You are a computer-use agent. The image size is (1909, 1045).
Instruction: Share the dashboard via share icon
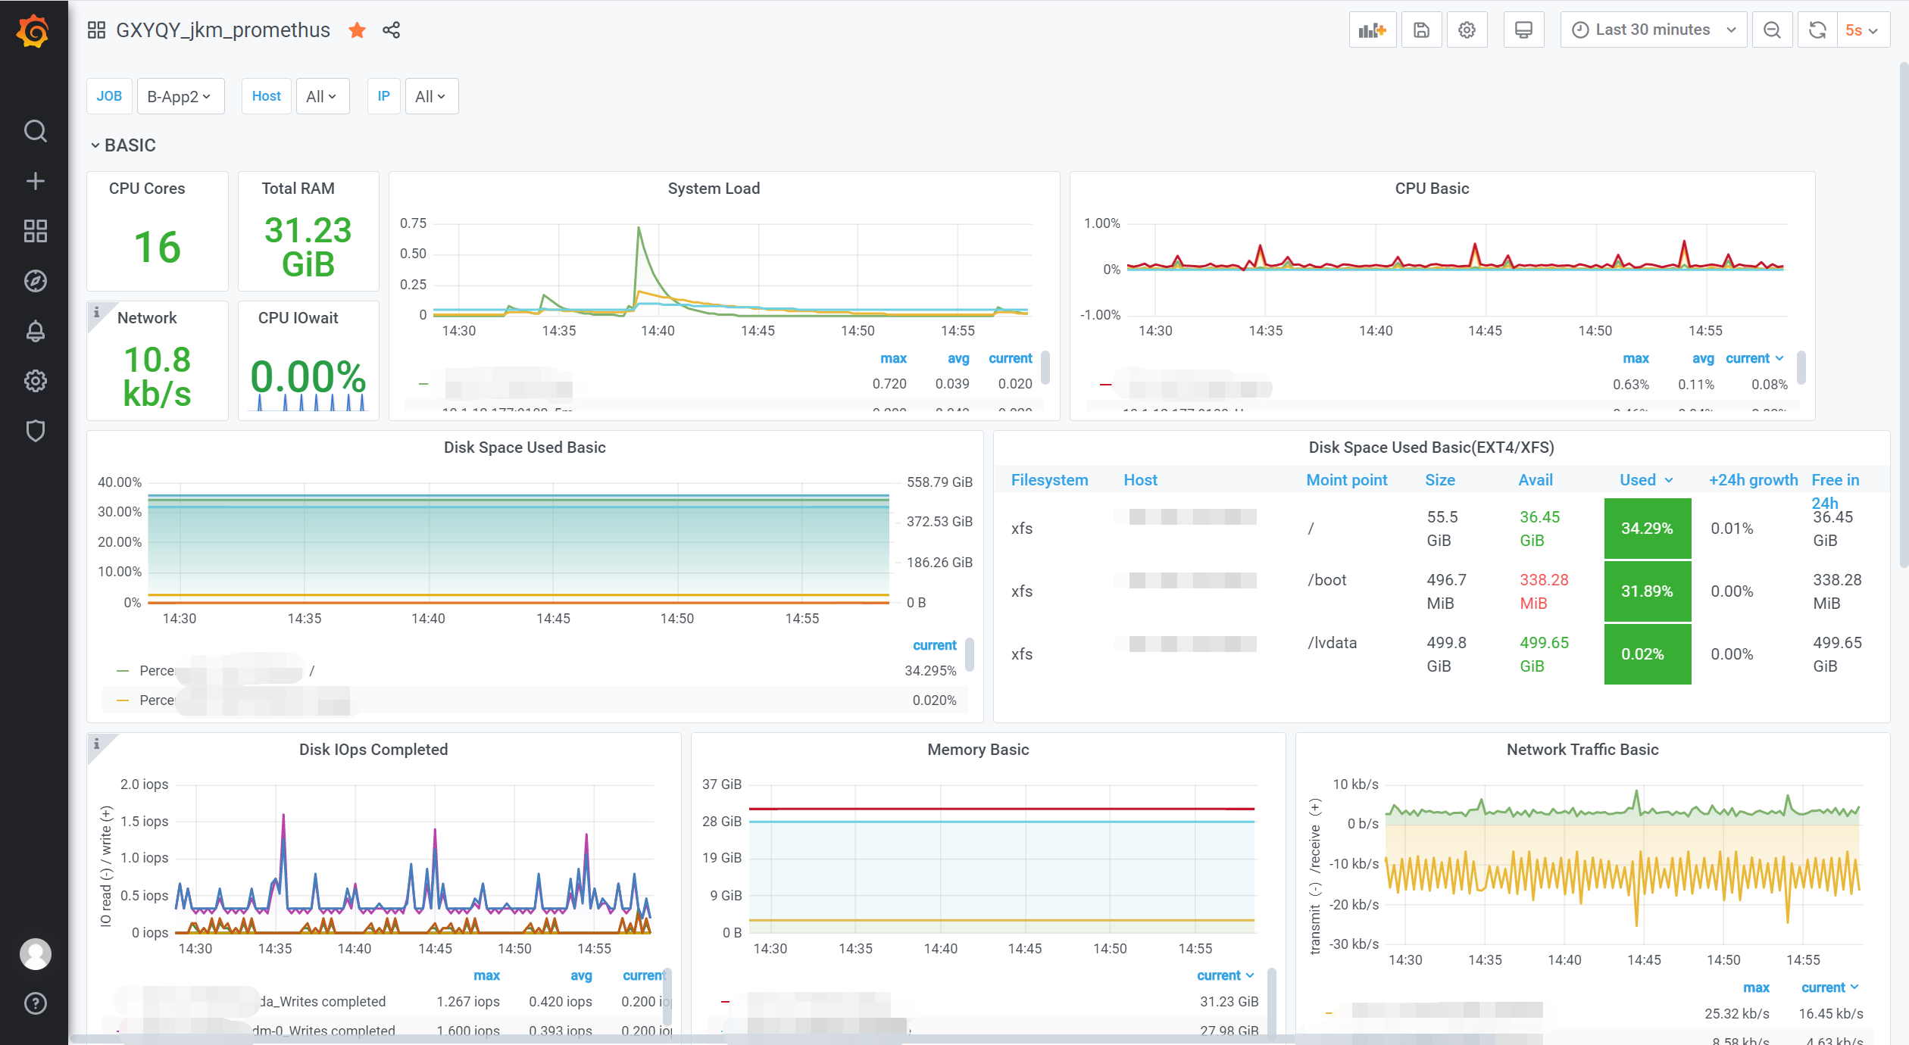click(x=391, y=30)
